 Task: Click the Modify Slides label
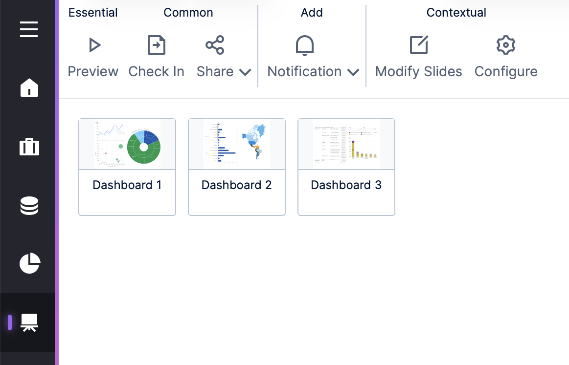coord(419,71)
